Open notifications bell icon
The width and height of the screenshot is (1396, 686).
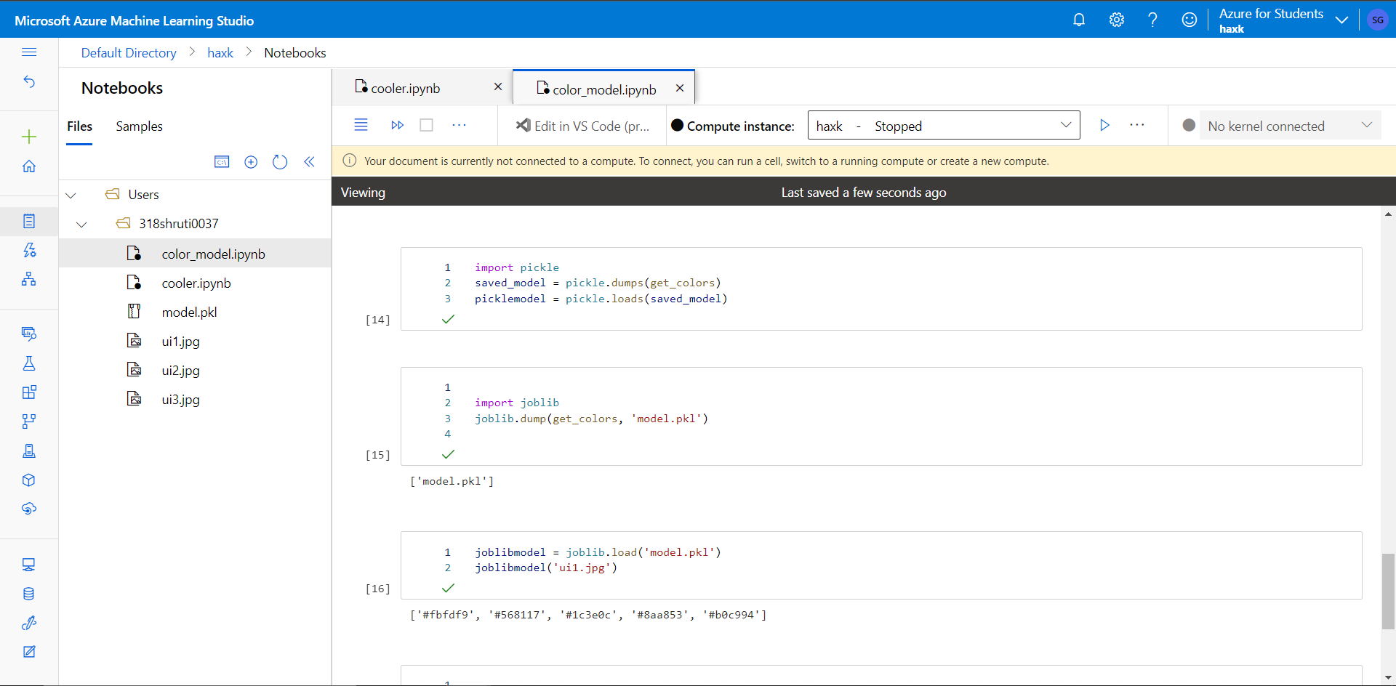coord(1079,20)
